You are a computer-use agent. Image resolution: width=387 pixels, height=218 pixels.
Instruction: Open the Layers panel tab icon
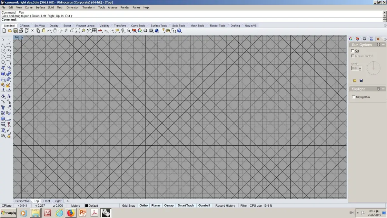tap(358, 39)
